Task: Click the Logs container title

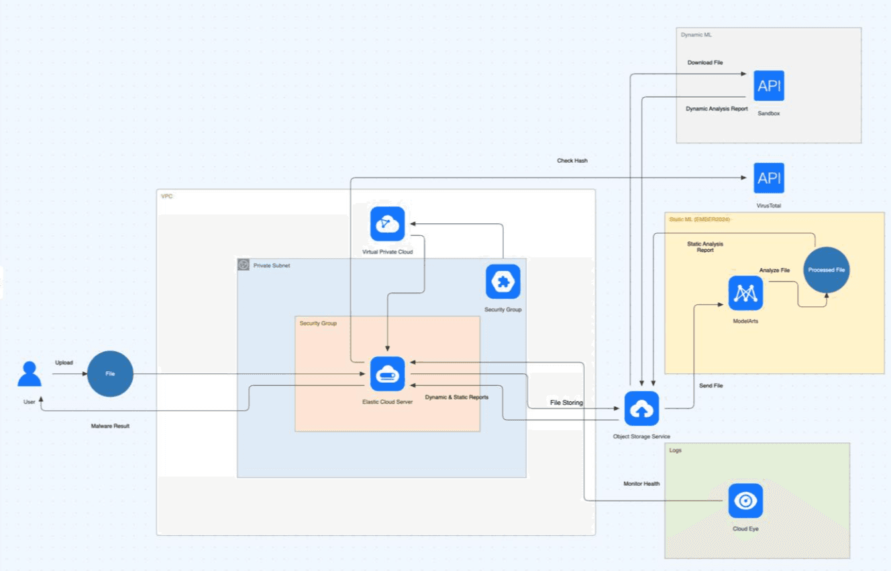Action: point(675,450)
